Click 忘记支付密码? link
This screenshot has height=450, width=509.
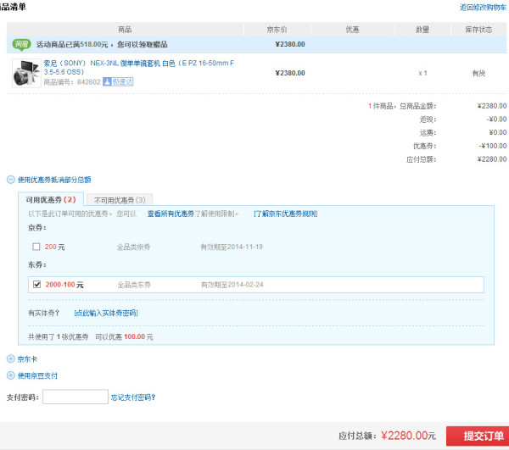click(133, 397)
